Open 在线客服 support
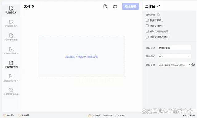The image size is (197, 118). click(24, 115)
